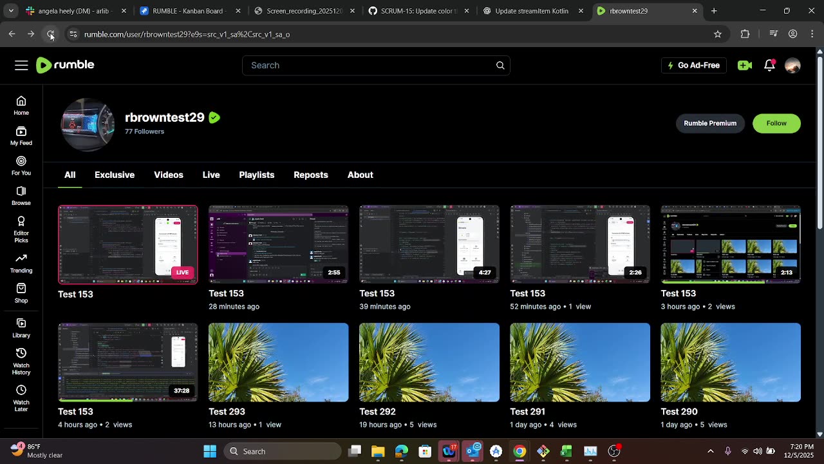The image size is (824, 464).
Task: Open the Chrome tab search dropdown
Action: [11, 11]
